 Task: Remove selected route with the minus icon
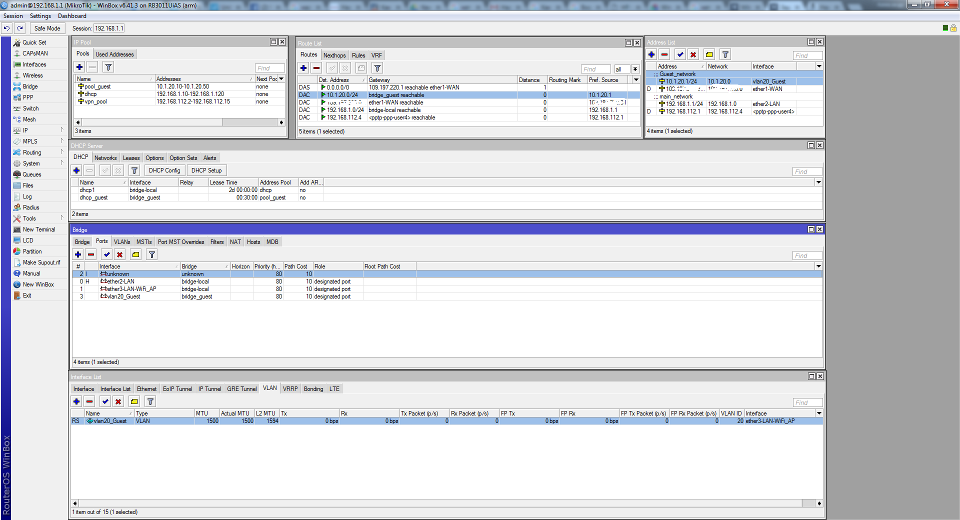coord(316,68)
